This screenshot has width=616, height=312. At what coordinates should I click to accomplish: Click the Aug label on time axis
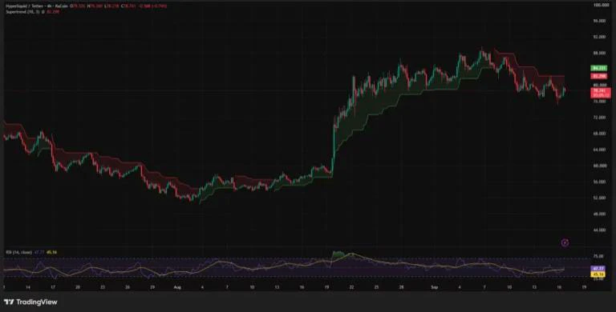click(176, 287)
